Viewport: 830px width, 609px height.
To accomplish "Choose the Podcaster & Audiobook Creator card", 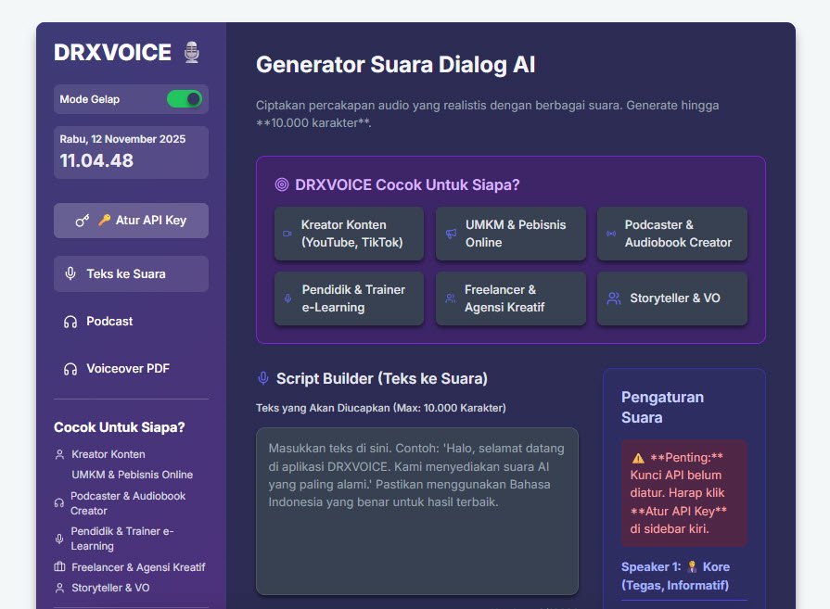I will pos(672,234).
